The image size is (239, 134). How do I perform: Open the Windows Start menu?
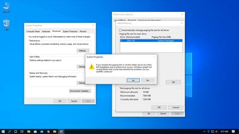pos(3,131)
